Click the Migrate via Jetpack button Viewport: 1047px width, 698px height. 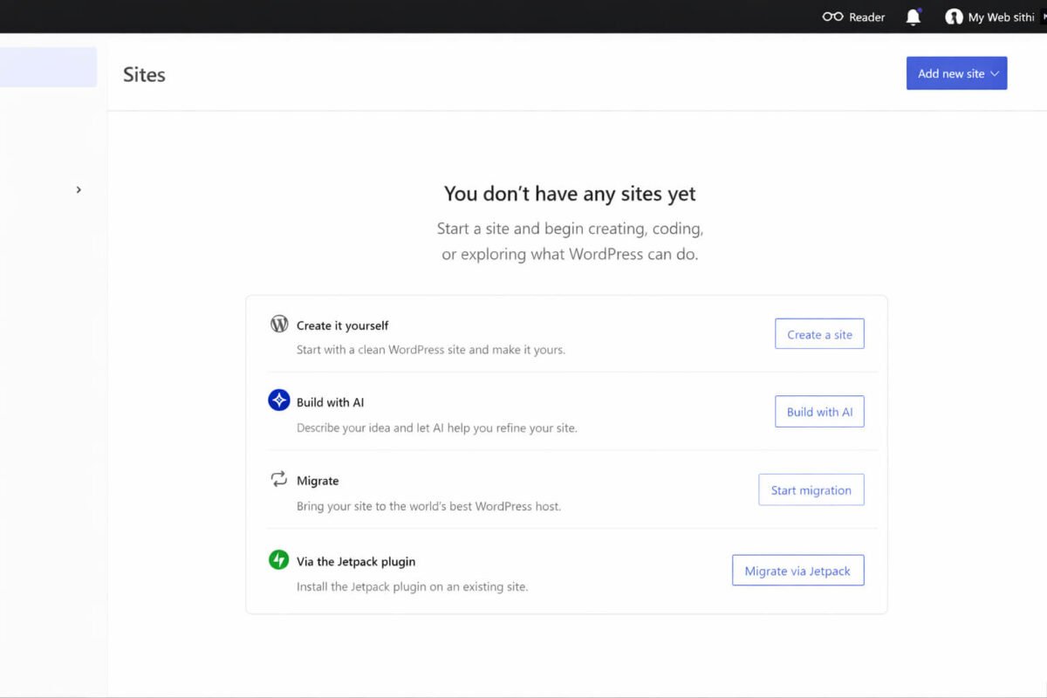tap(798, 571)
